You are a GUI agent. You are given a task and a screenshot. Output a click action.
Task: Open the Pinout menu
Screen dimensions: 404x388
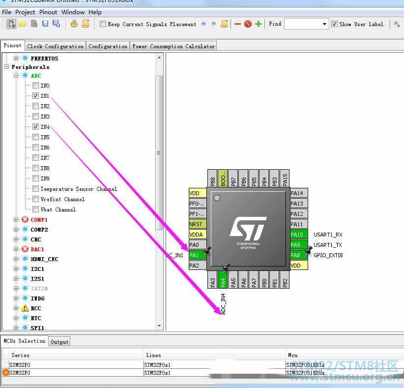click(48, 12)
